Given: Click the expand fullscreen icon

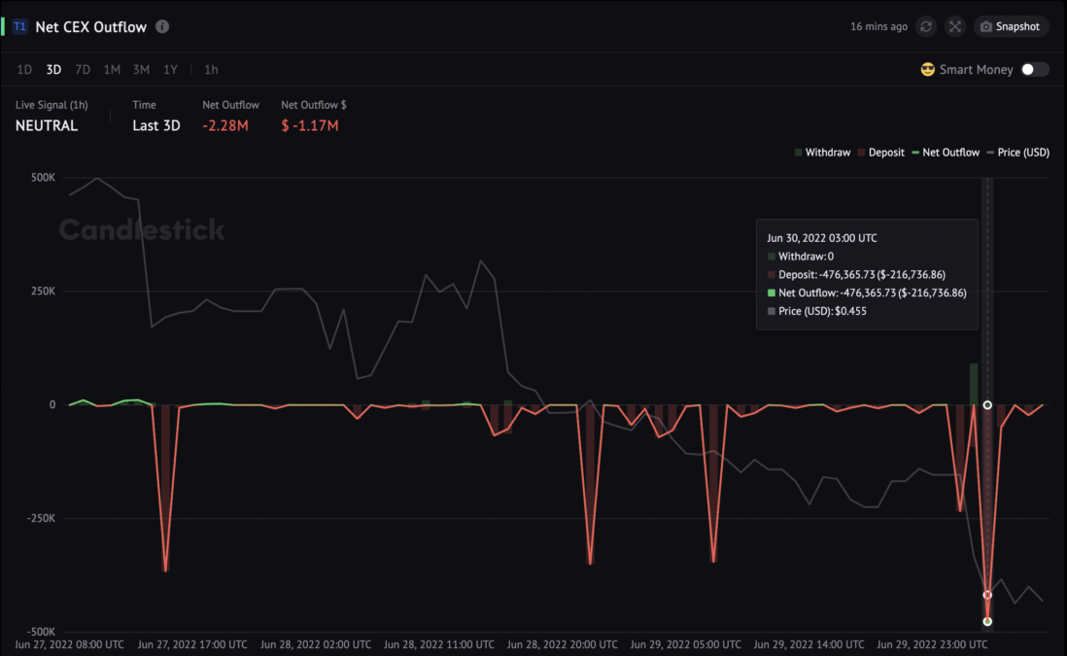Looking at the screenshot, I should coord(955,26).
